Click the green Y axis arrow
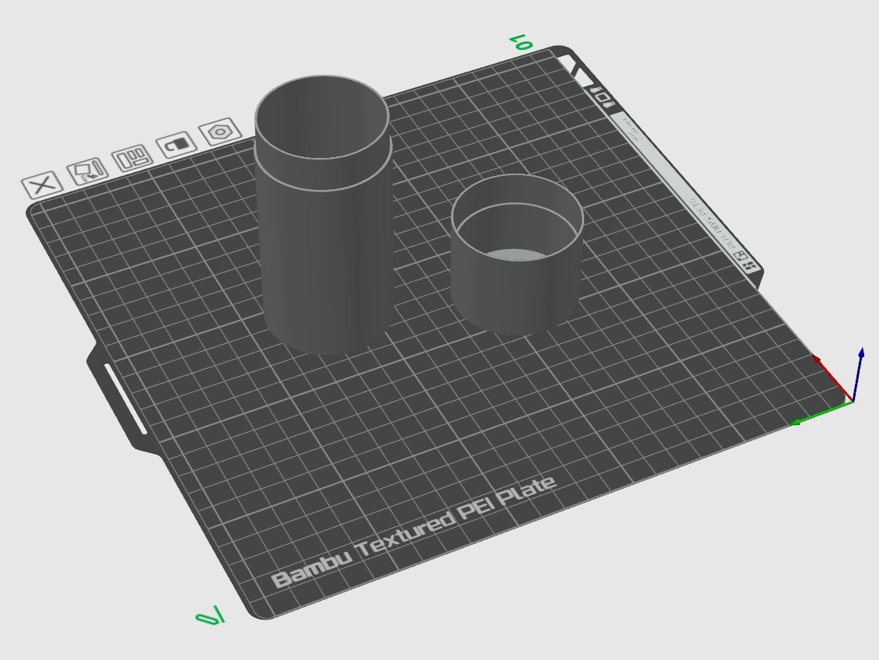Viewport: 879px width, 660px height. (821, 413)
